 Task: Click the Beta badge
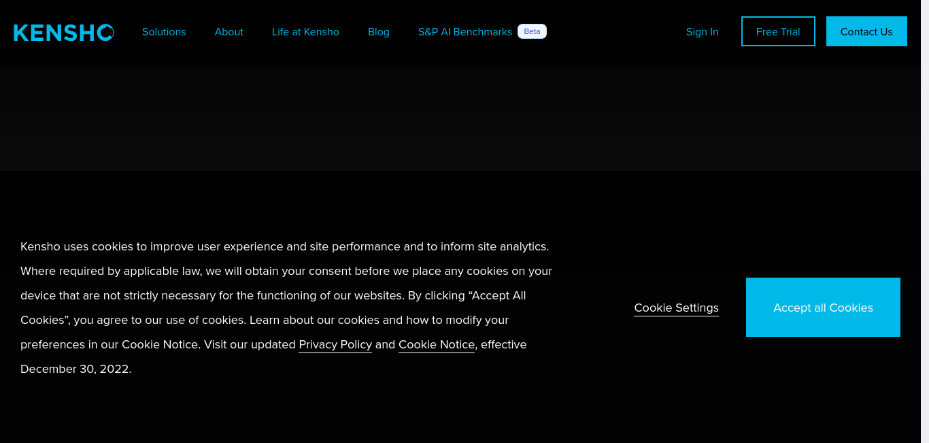tap(532, 31)
